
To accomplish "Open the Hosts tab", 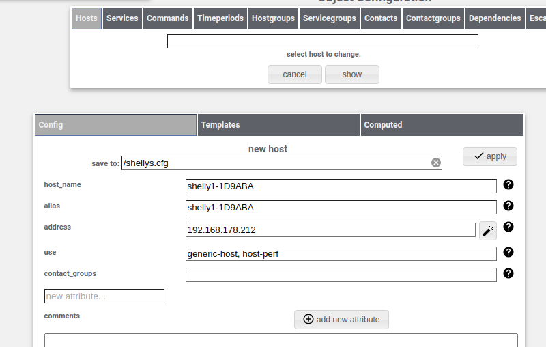I will pyautogui.click(x=87, y=18).
